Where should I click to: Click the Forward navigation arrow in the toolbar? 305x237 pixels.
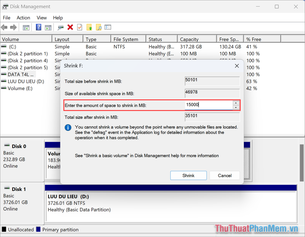coord(13,27)
